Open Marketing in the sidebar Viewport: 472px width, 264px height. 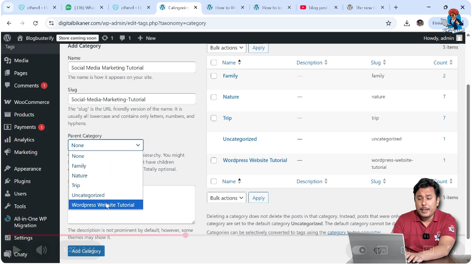click(x=26, y=152)
